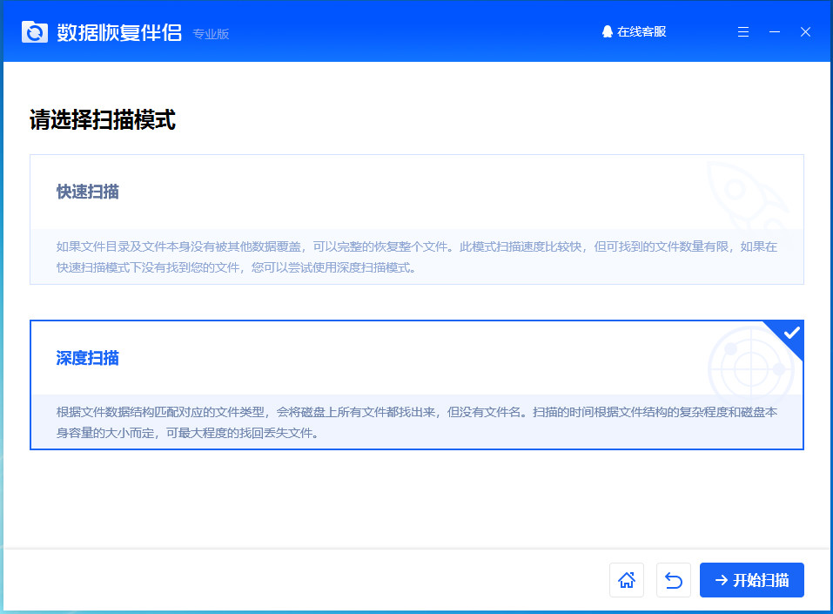This screenshot has width=833, height=614.
Task: Start scanning with 开始扫描 button
Action: 752,580
